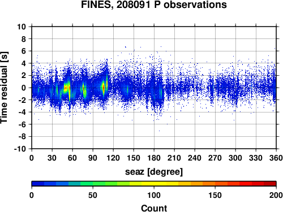Click the green section of the colorbar near 50
The image size is (283, 212).
(x=93, y=184)
